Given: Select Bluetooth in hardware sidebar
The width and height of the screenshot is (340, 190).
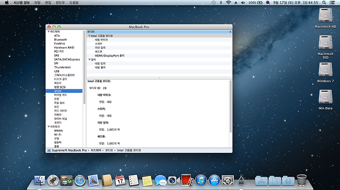Looking at the screenshot, I should 60,40.
